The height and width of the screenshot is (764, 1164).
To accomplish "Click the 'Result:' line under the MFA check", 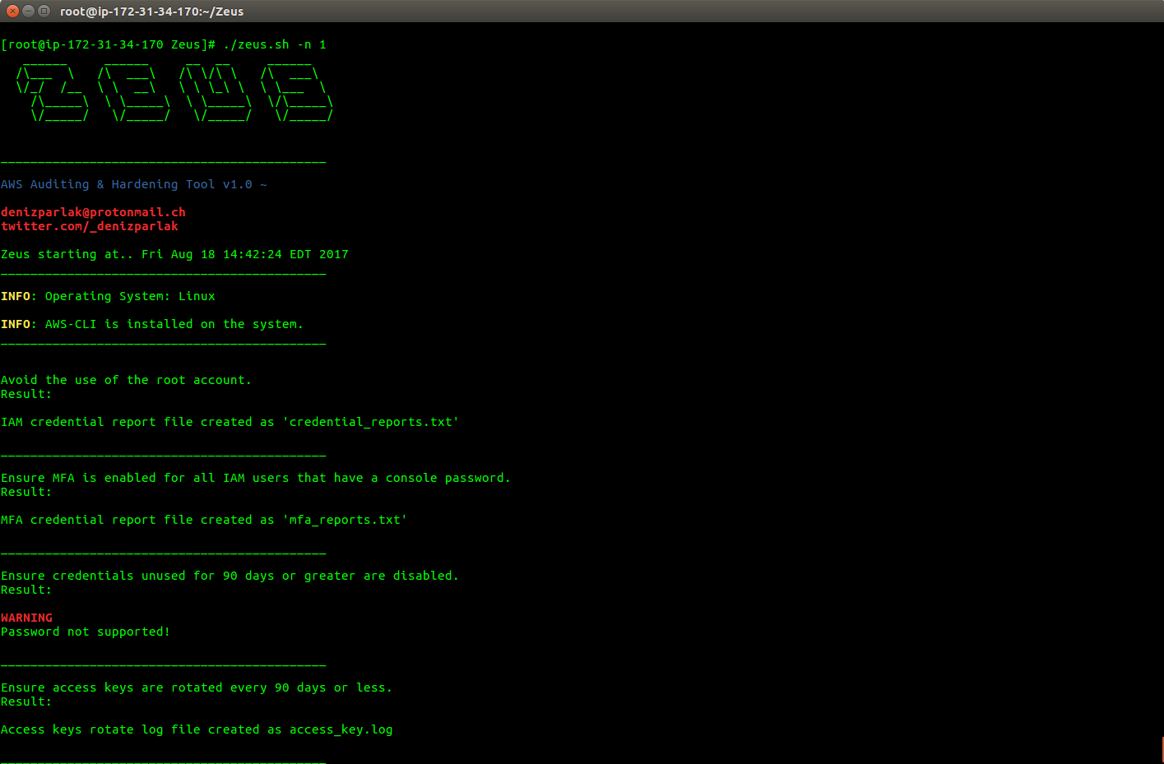I will (26, 492).
